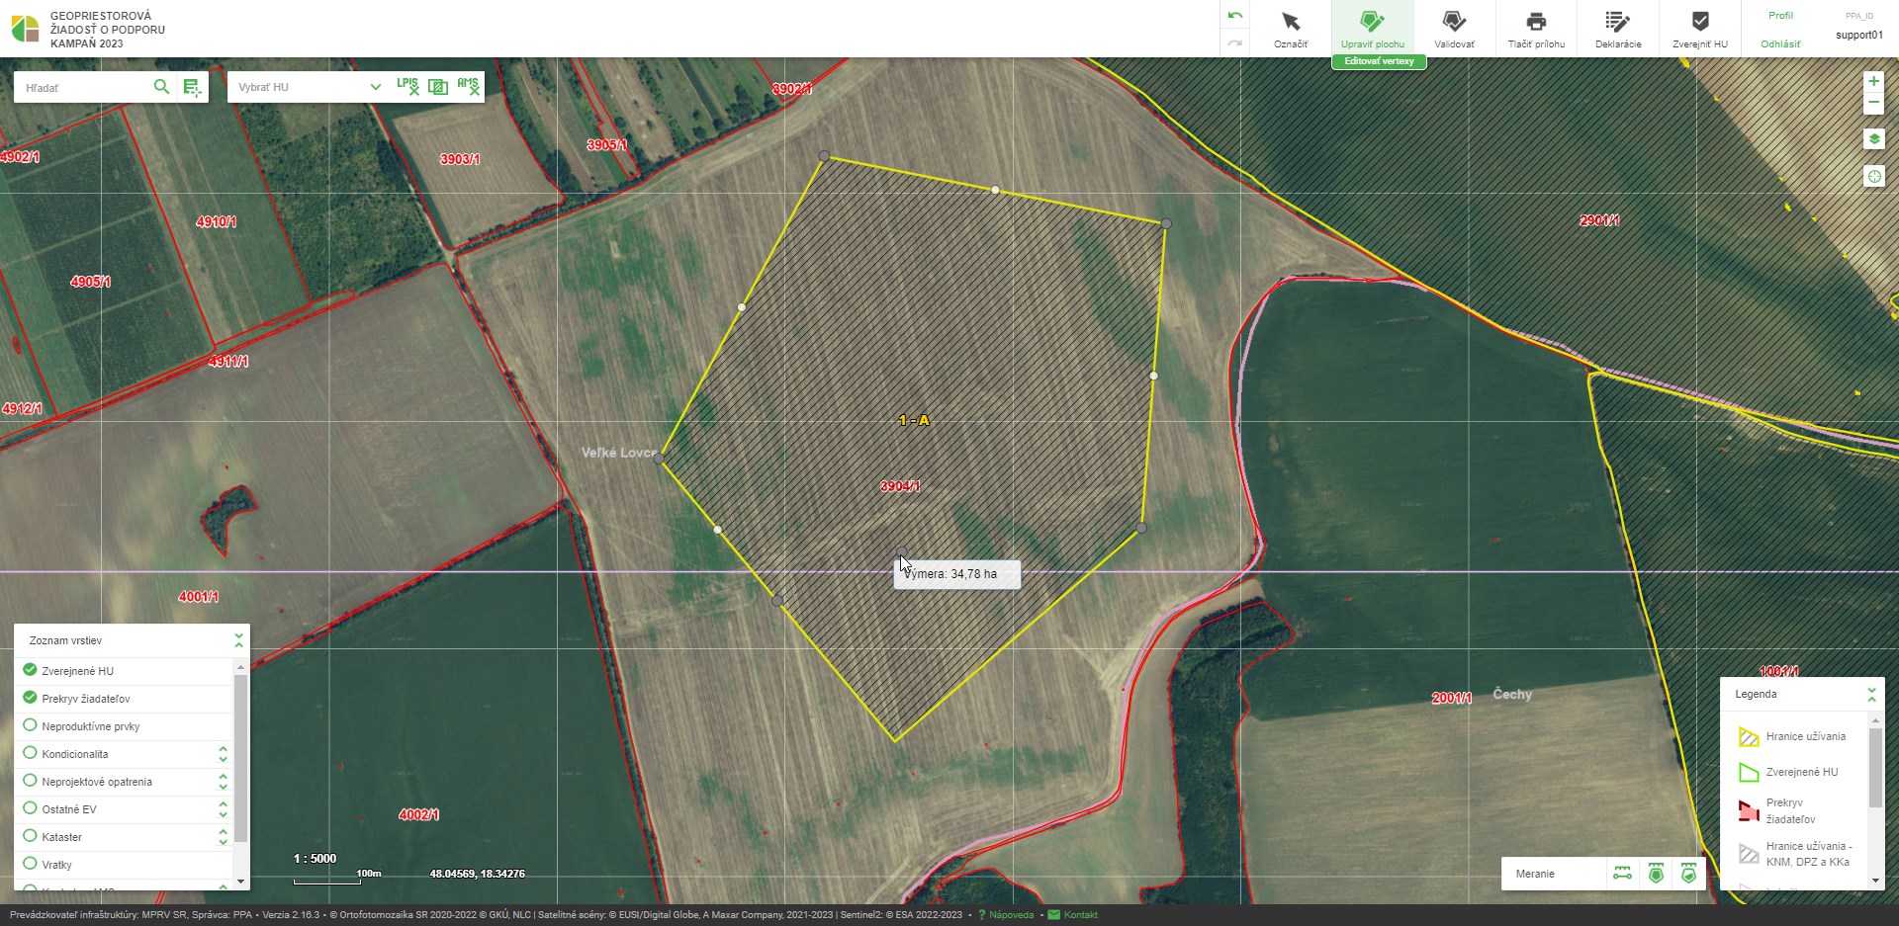Click the undo arrow icon
The width and height of the screenshot is (1899, 926).
pyautogui.click(x=1234, y=15)
